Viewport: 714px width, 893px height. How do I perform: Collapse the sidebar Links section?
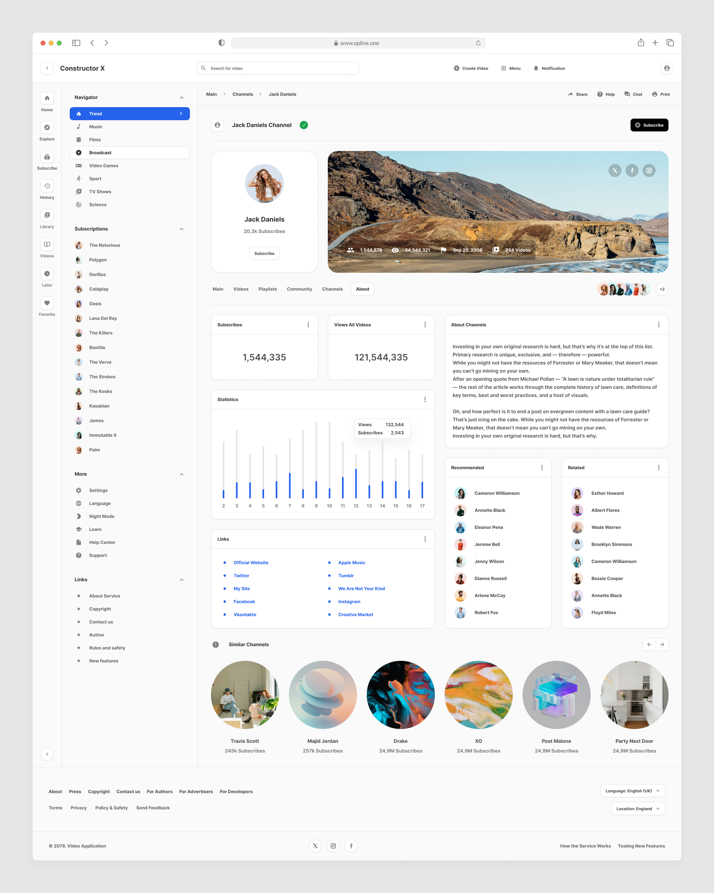pyautogui.click(x=181, y=580)
